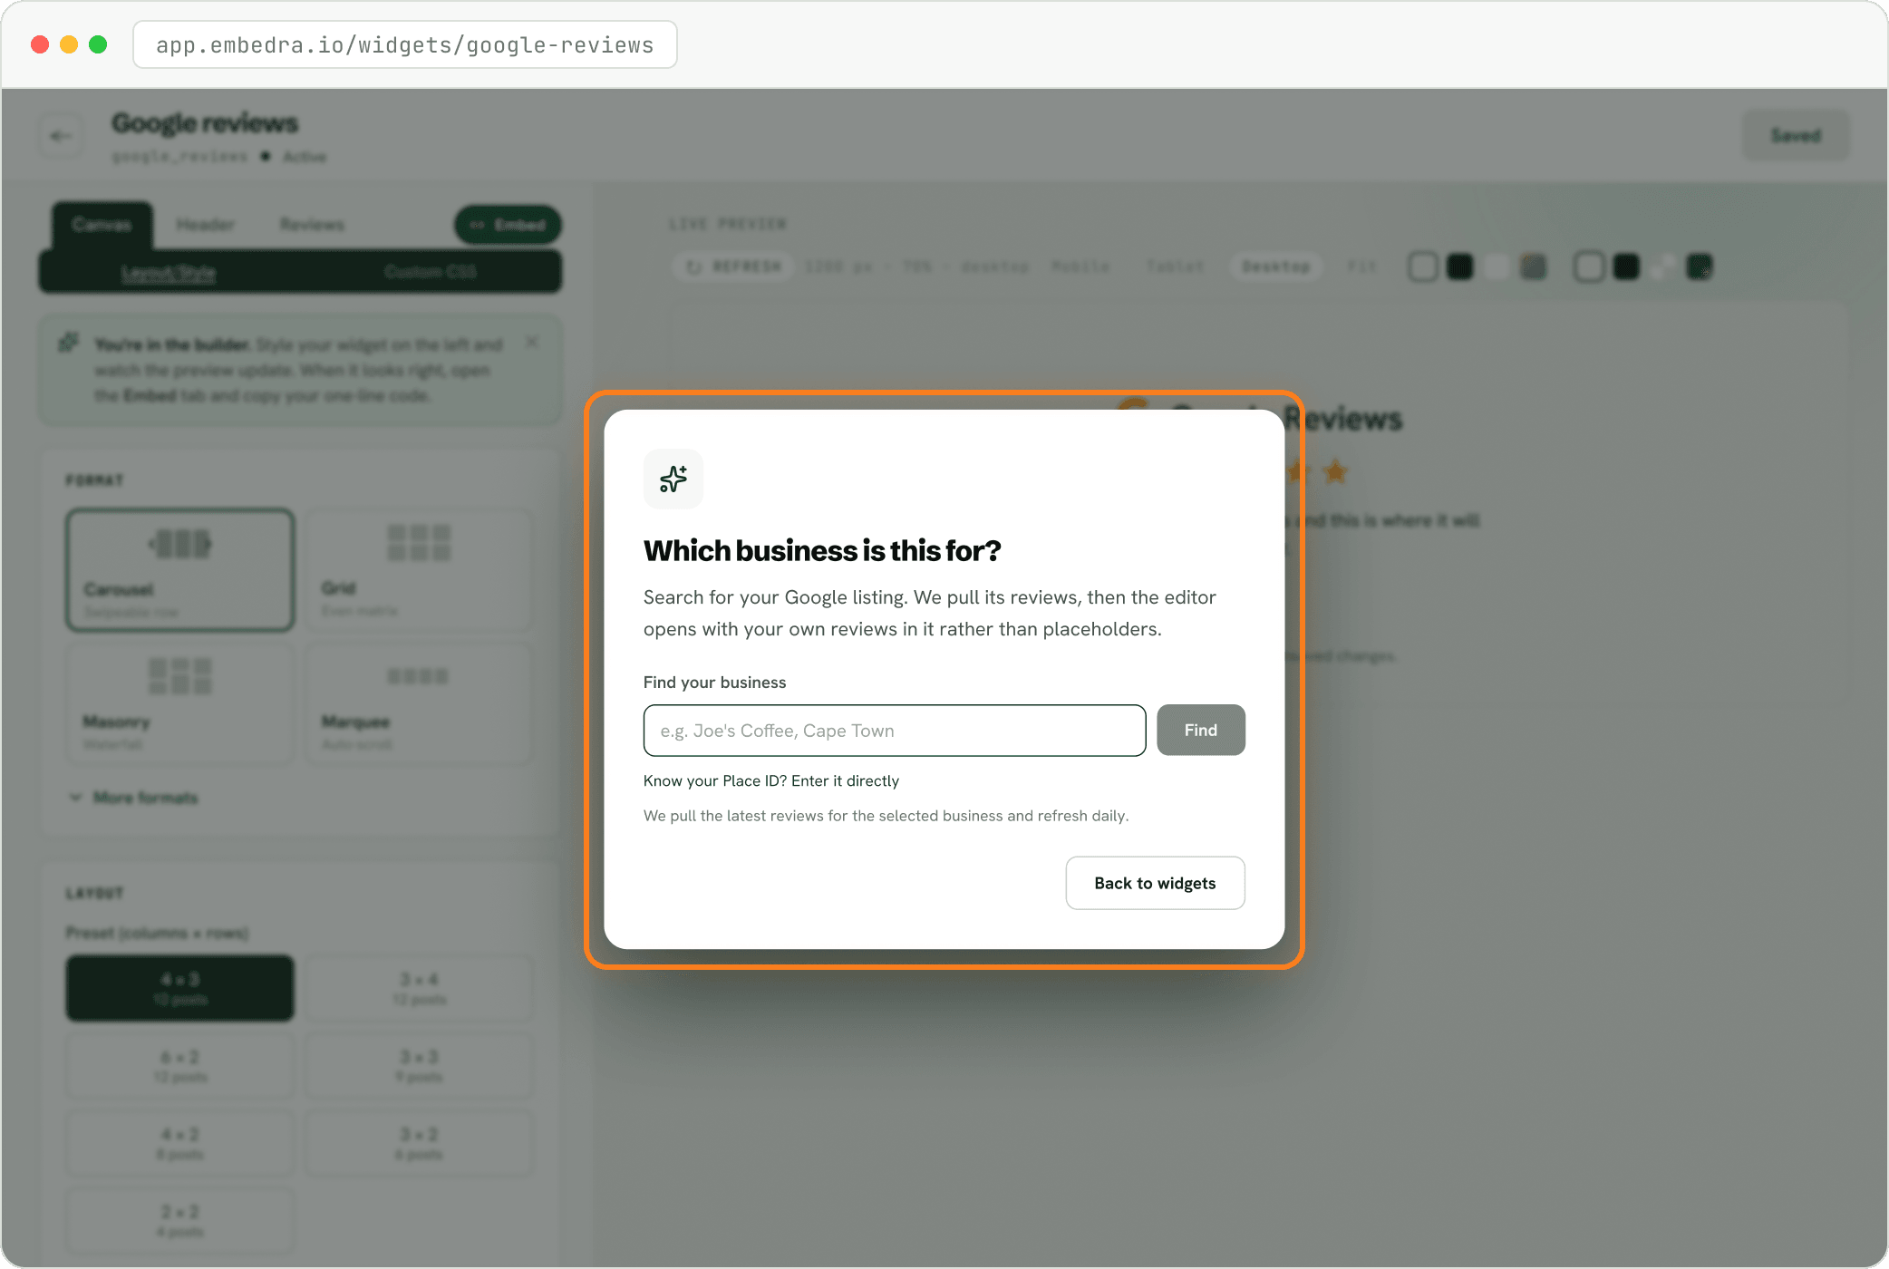Switch to the Custom CSS sub-tab

(x=431, y=272)
